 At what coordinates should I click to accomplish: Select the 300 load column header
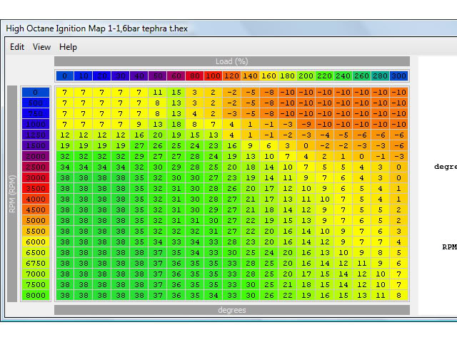tap(399, 76)
